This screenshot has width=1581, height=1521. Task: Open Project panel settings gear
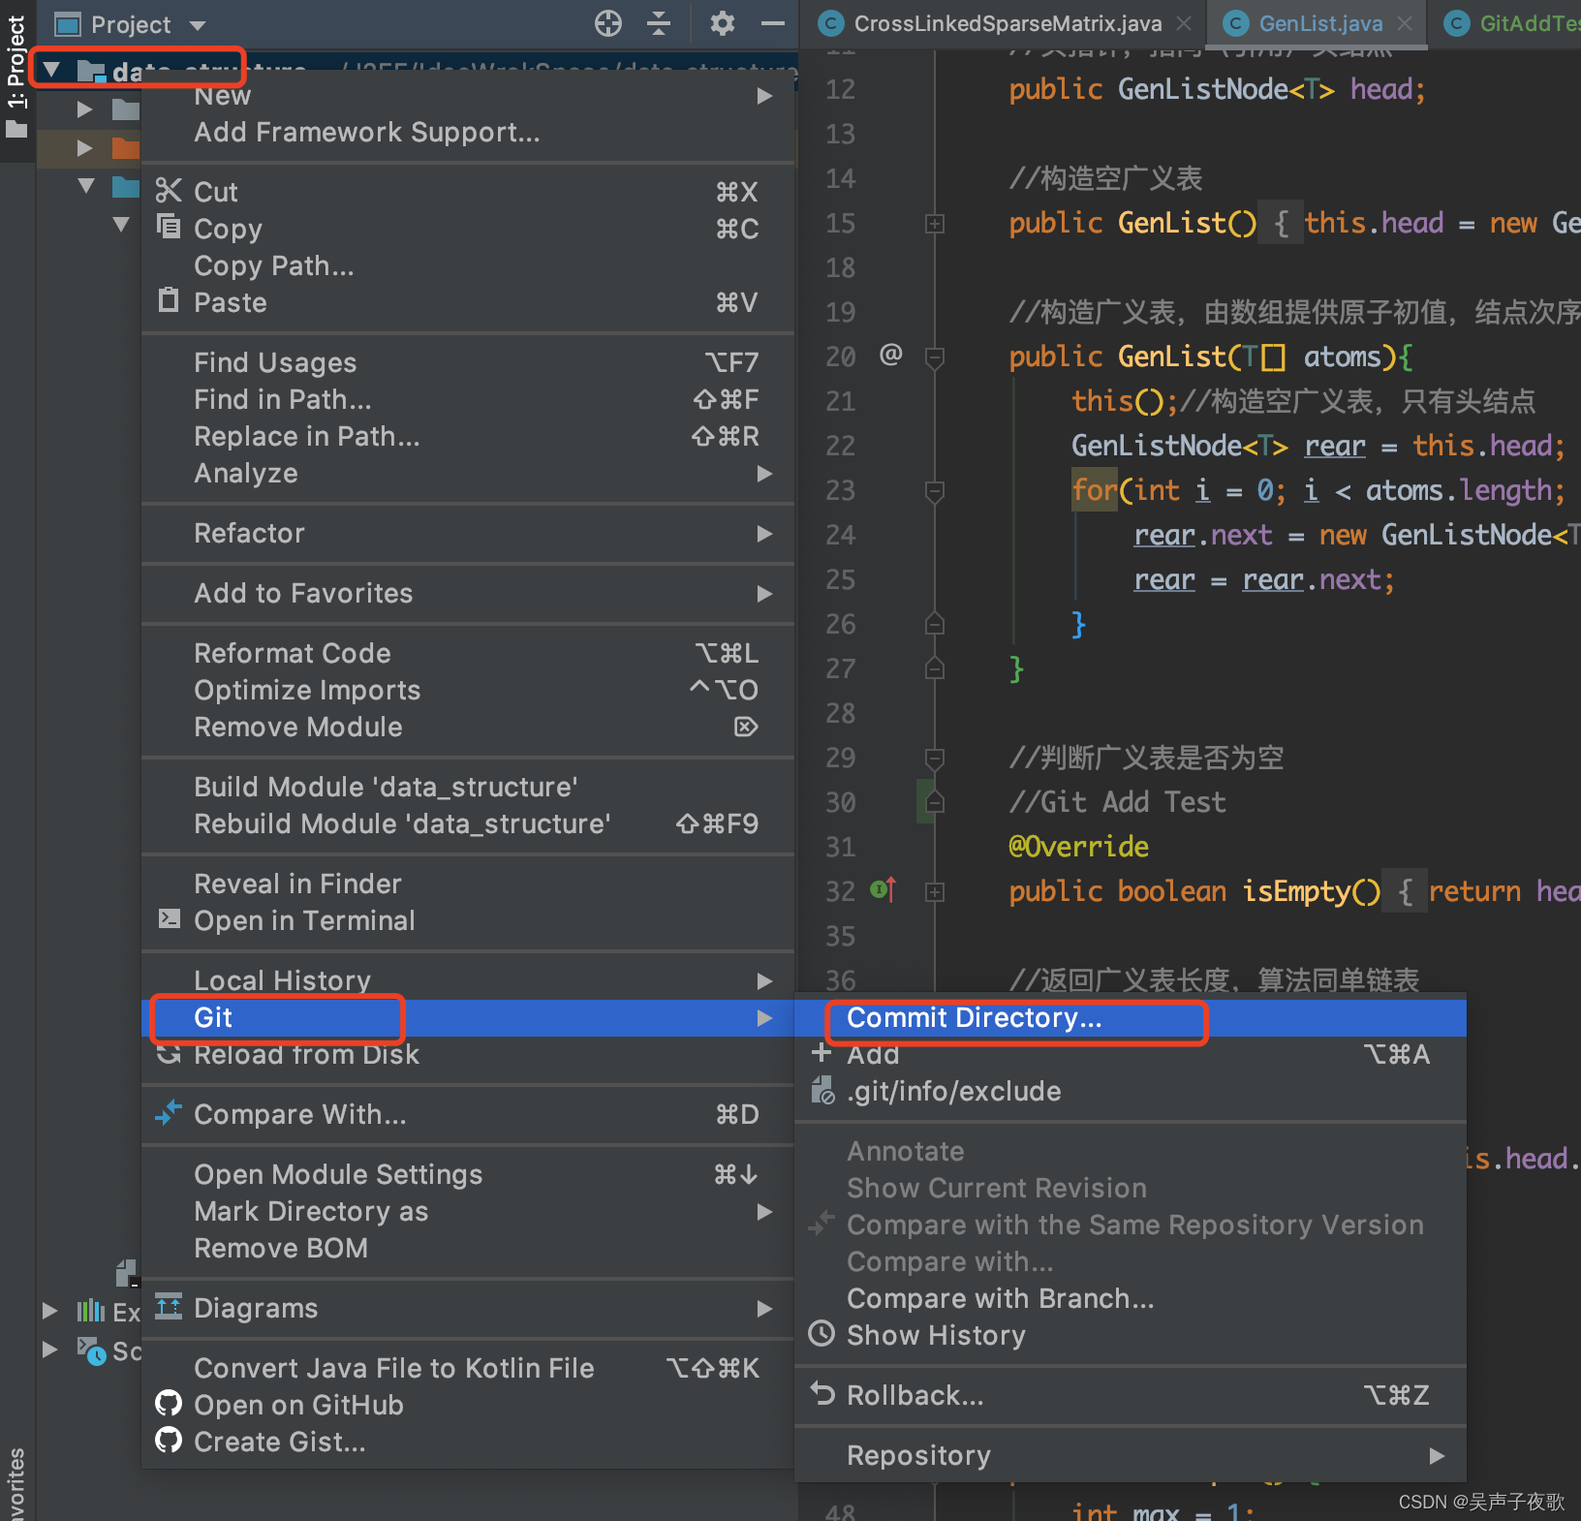(x=722, y=23)
